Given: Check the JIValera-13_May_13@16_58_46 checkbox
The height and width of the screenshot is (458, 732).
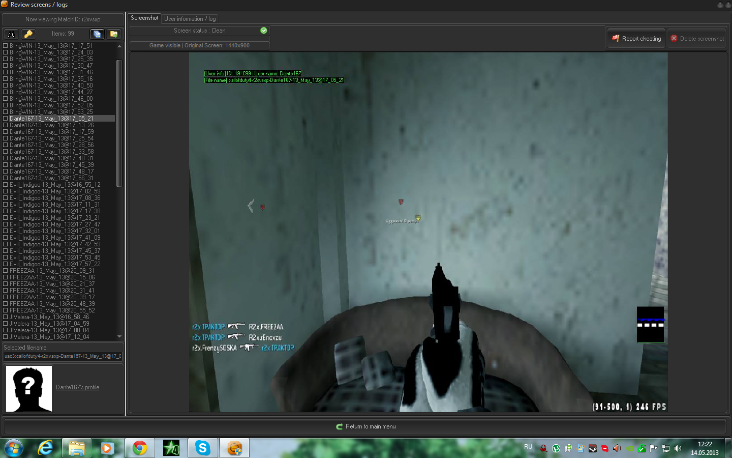Looking at the screenshot, I should pyautogui.click(x=6, y=317).
